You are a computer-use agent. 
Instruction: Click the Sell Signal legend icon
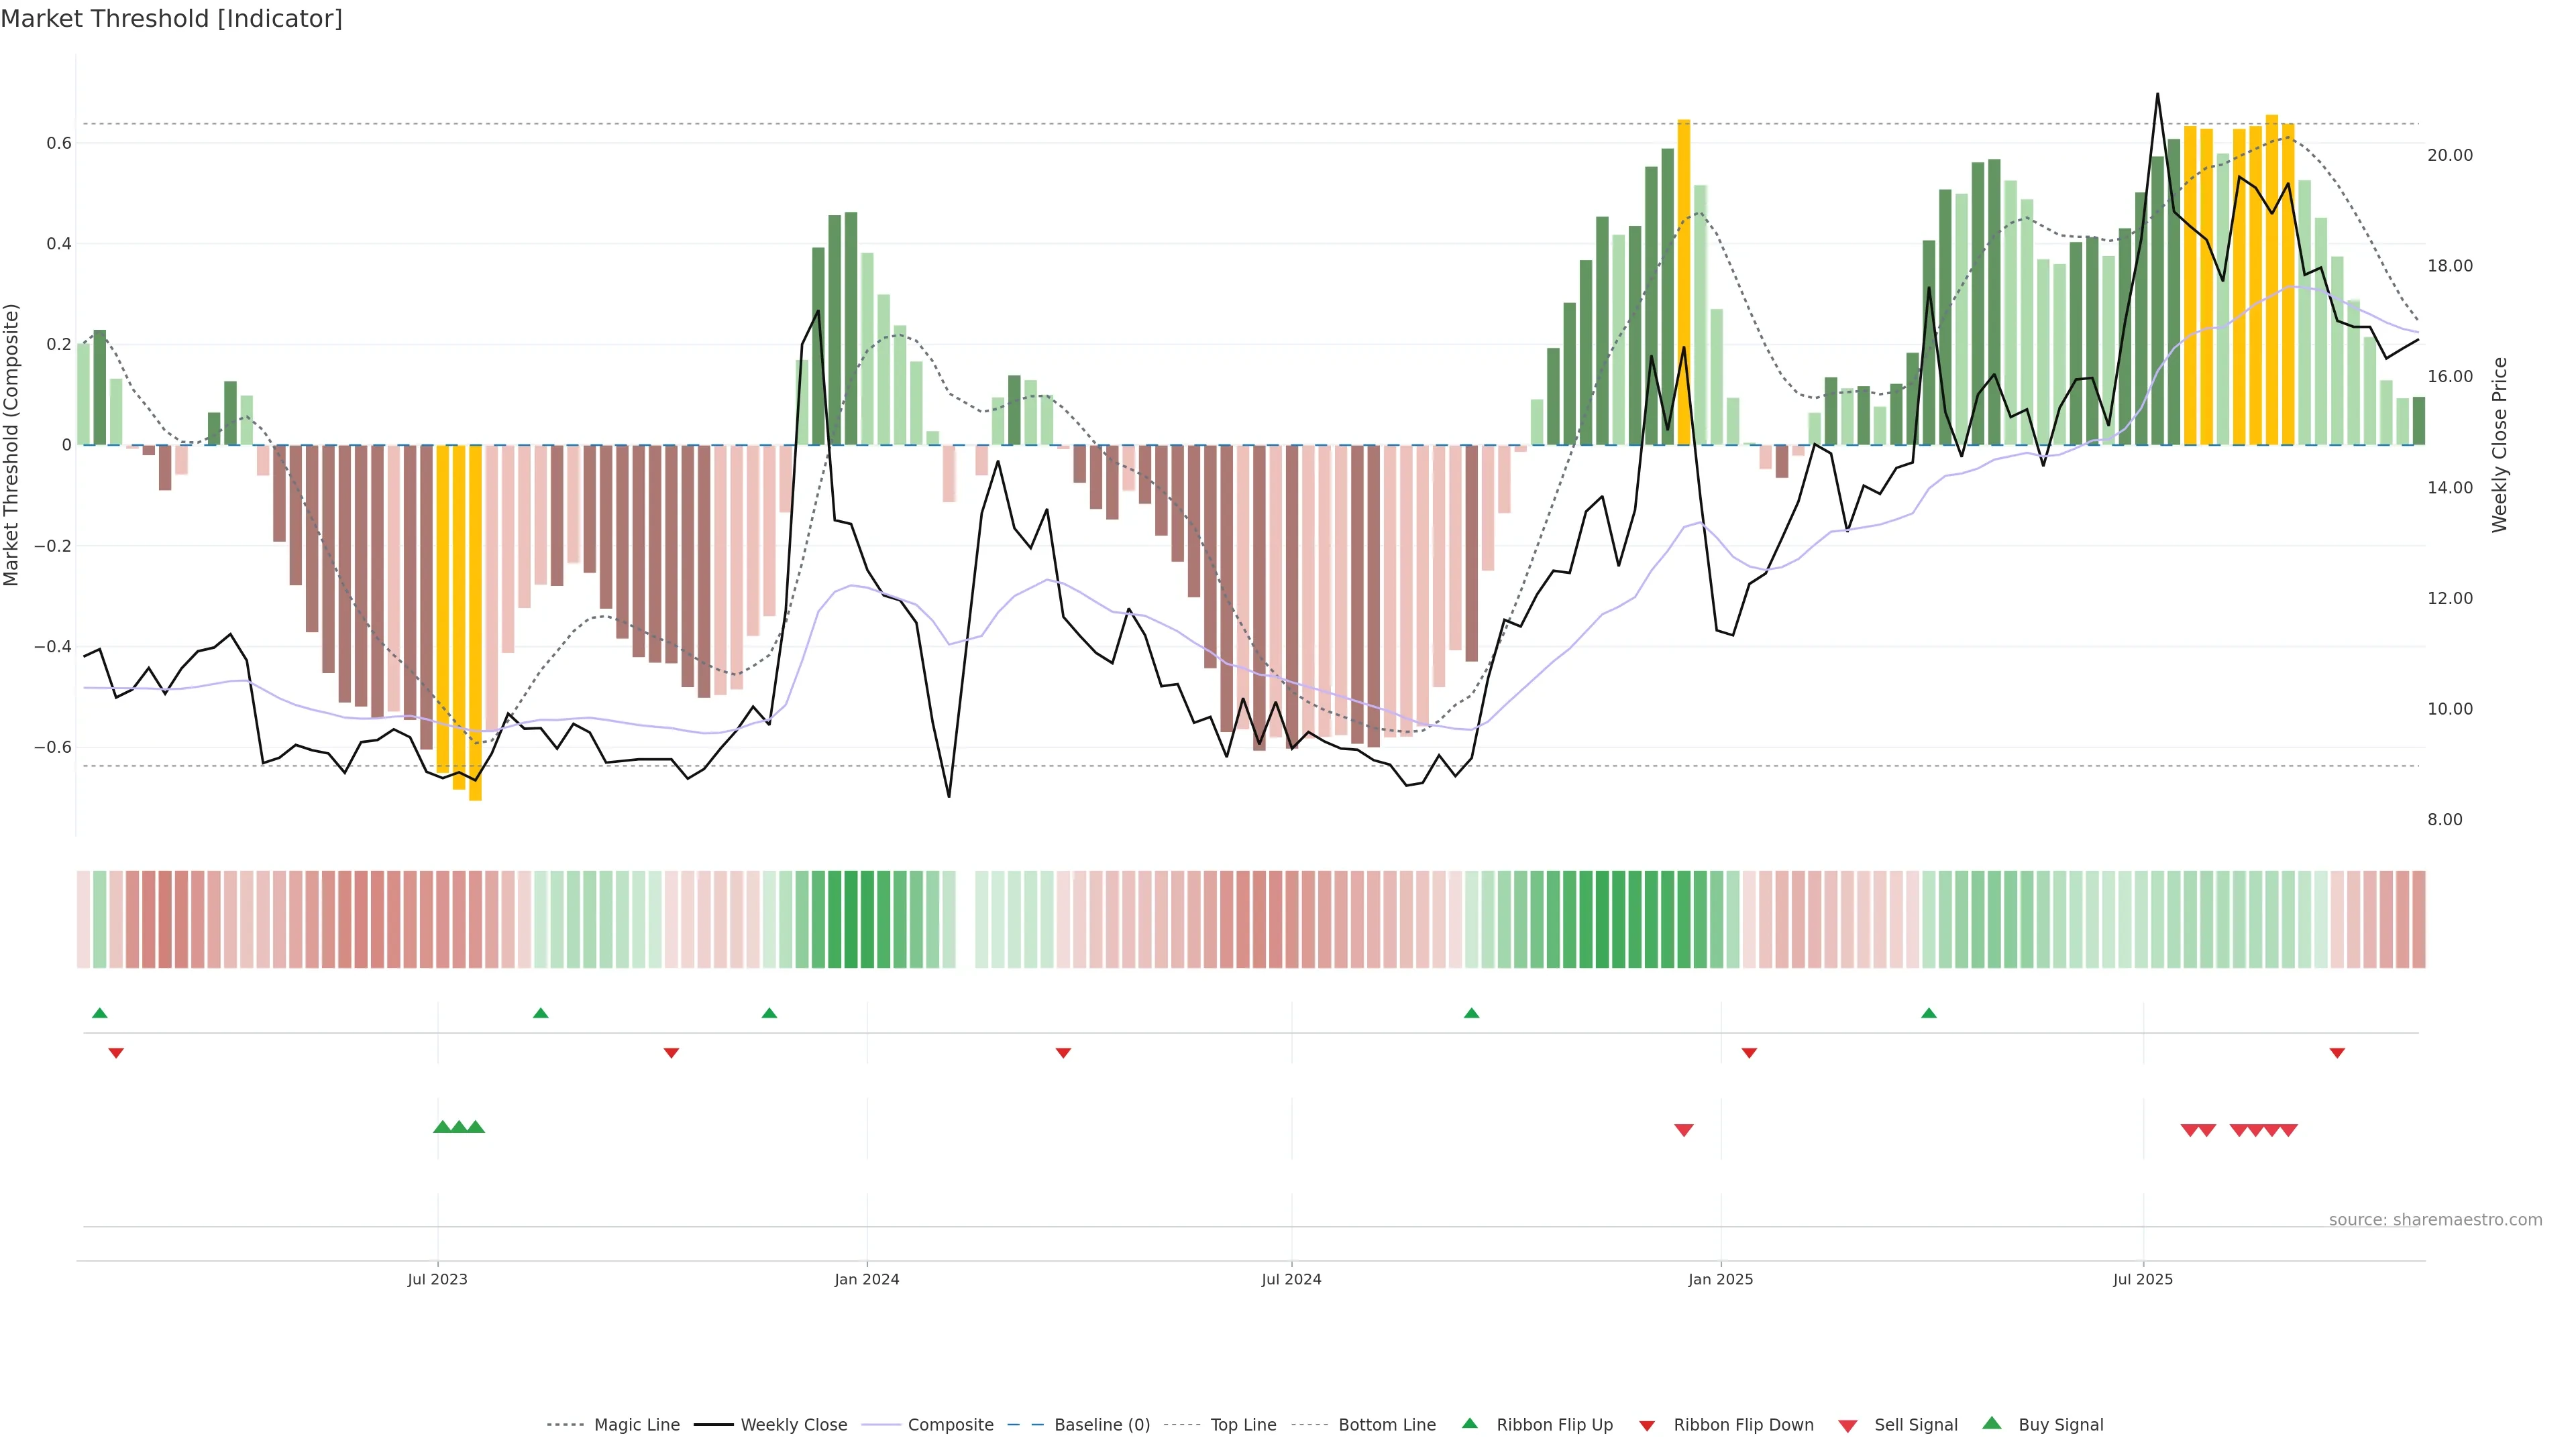[x=1847, y=1426]
